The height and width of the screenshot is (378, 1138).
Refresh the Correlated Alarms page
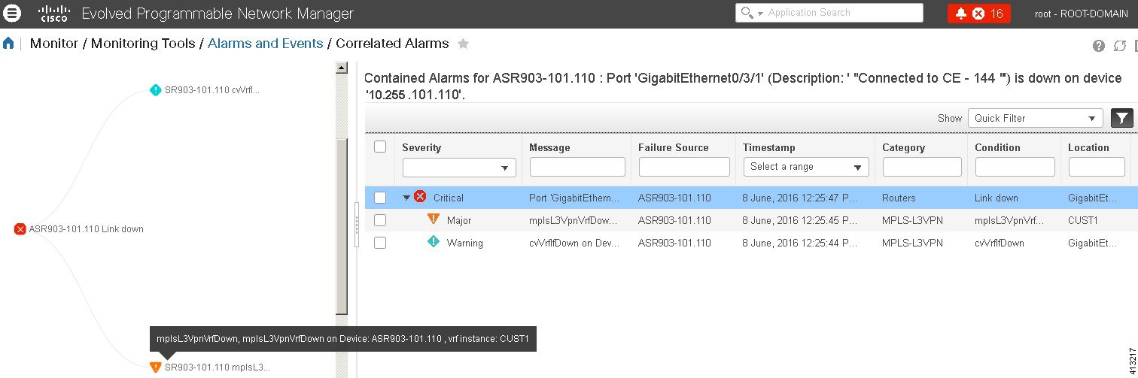[1120, 46]
